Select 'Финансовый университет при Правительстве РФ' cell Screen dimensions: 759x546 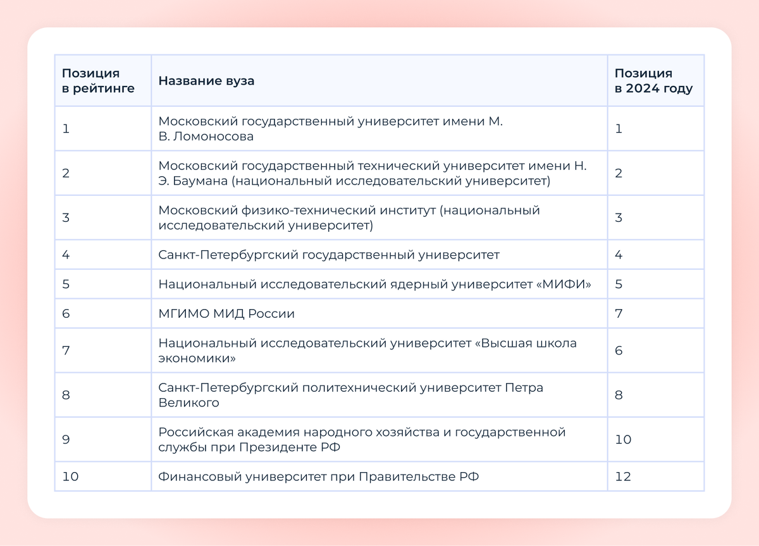(379, 476)
